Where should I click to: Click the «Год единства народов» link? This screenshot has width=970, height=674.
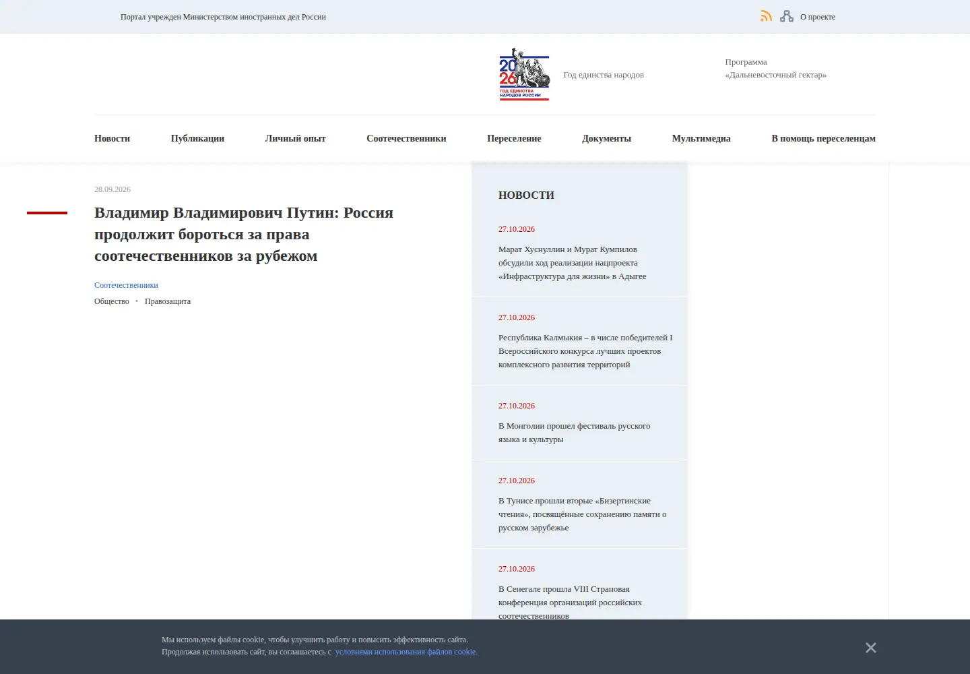pyautogui.click(x=604, y=75)
